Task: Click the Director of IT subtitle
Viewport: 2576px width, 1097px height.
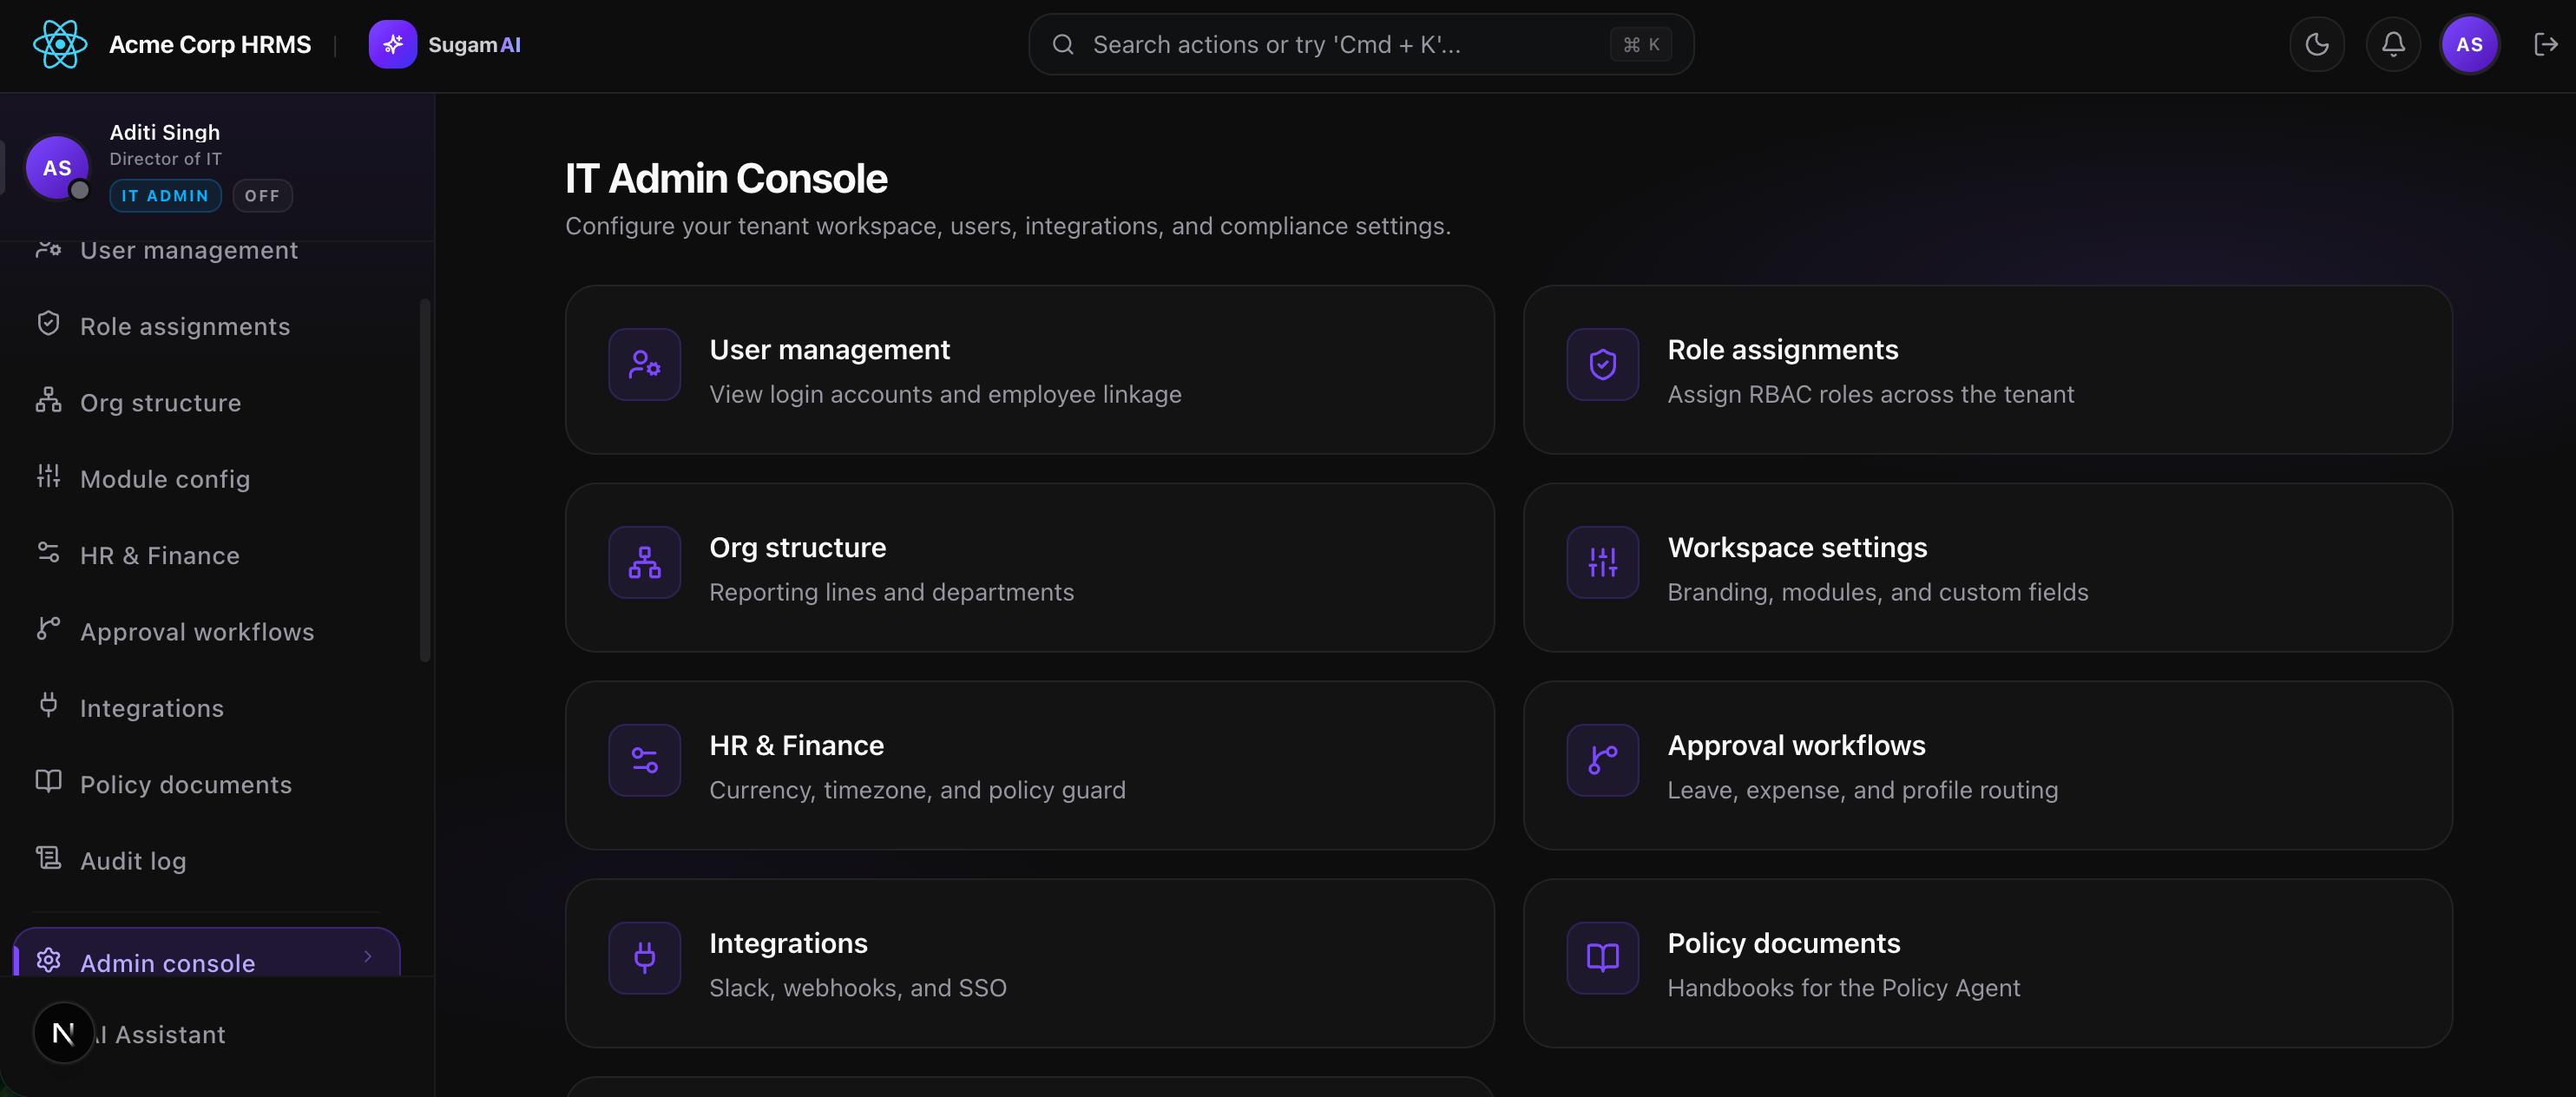Action: tap(165, 159)
